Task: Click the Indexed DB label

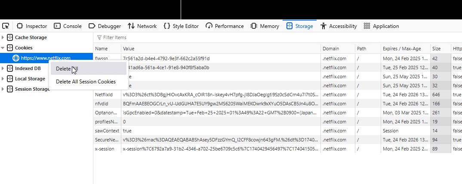Action: pos(28,68)
